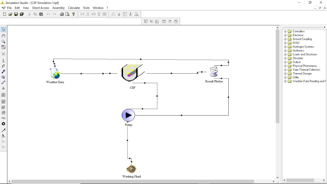The height and width of the screenshot is (184, 327).
Task: Select the magnifier zoom tool
Action: click(3, 41)
